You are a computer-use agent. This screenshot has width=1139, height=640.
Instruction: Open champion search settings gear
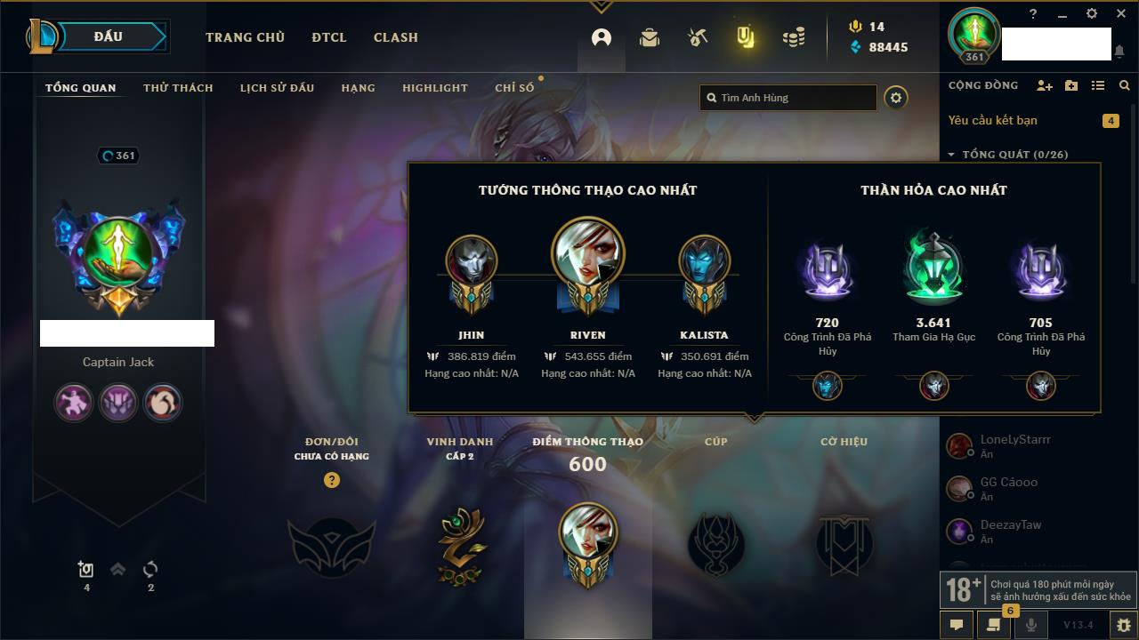(896, 98)
